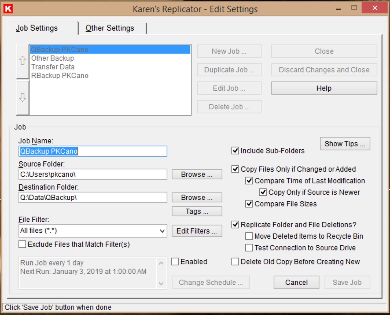The height and width of the screenshot is (315, 390).
Task: Open Show Tips
Action: 345,144
